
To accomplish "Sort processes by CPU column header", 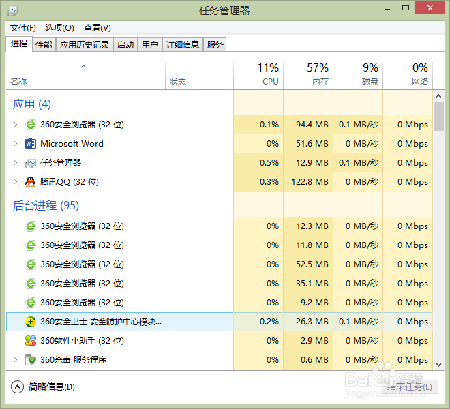I will coord(258,76).
